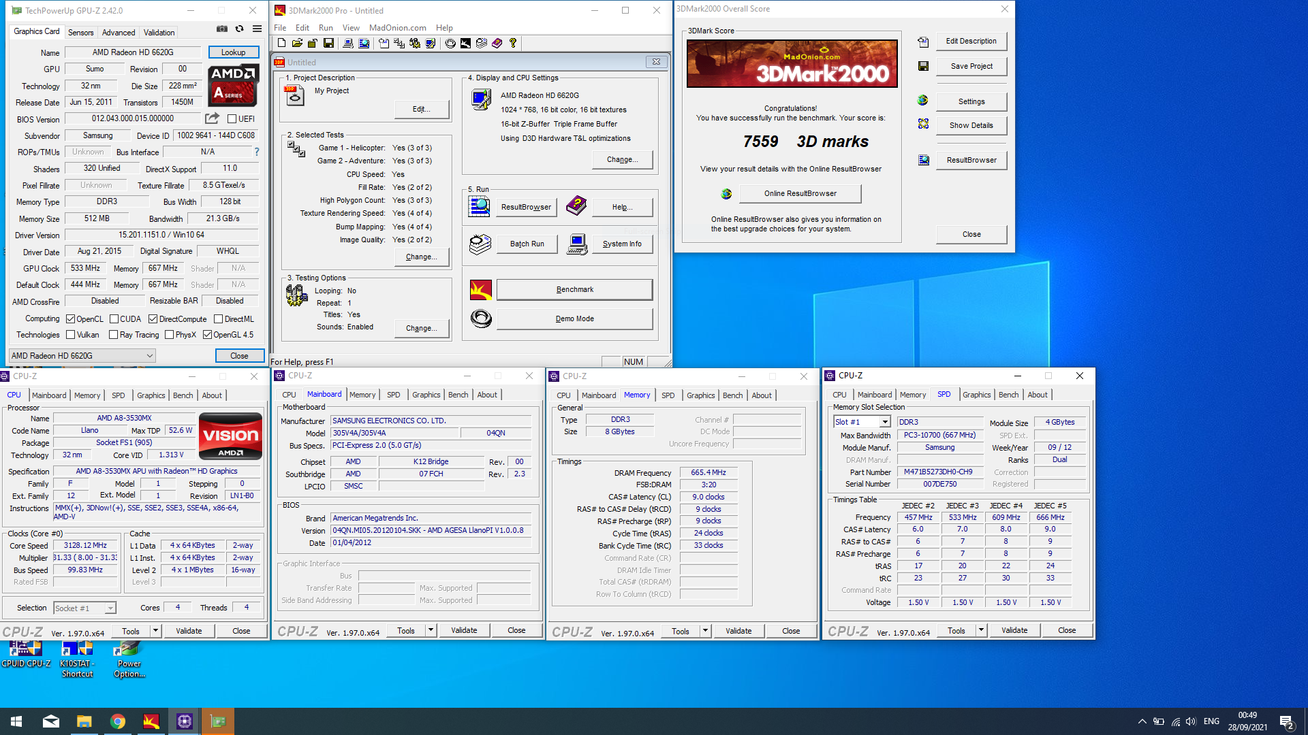Image resolution: width=1308 pixels, height=735 pixels.
Task: Expand Tools dropdown arrow in CPU-Z SPD window
Action: (981, 630)
